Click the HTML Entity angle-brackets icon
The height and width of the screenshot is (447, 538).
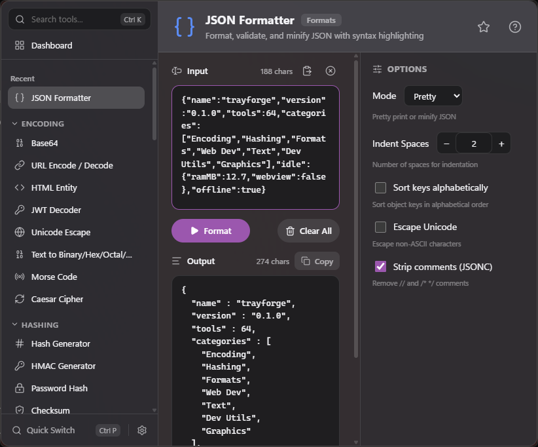[20, 187]
